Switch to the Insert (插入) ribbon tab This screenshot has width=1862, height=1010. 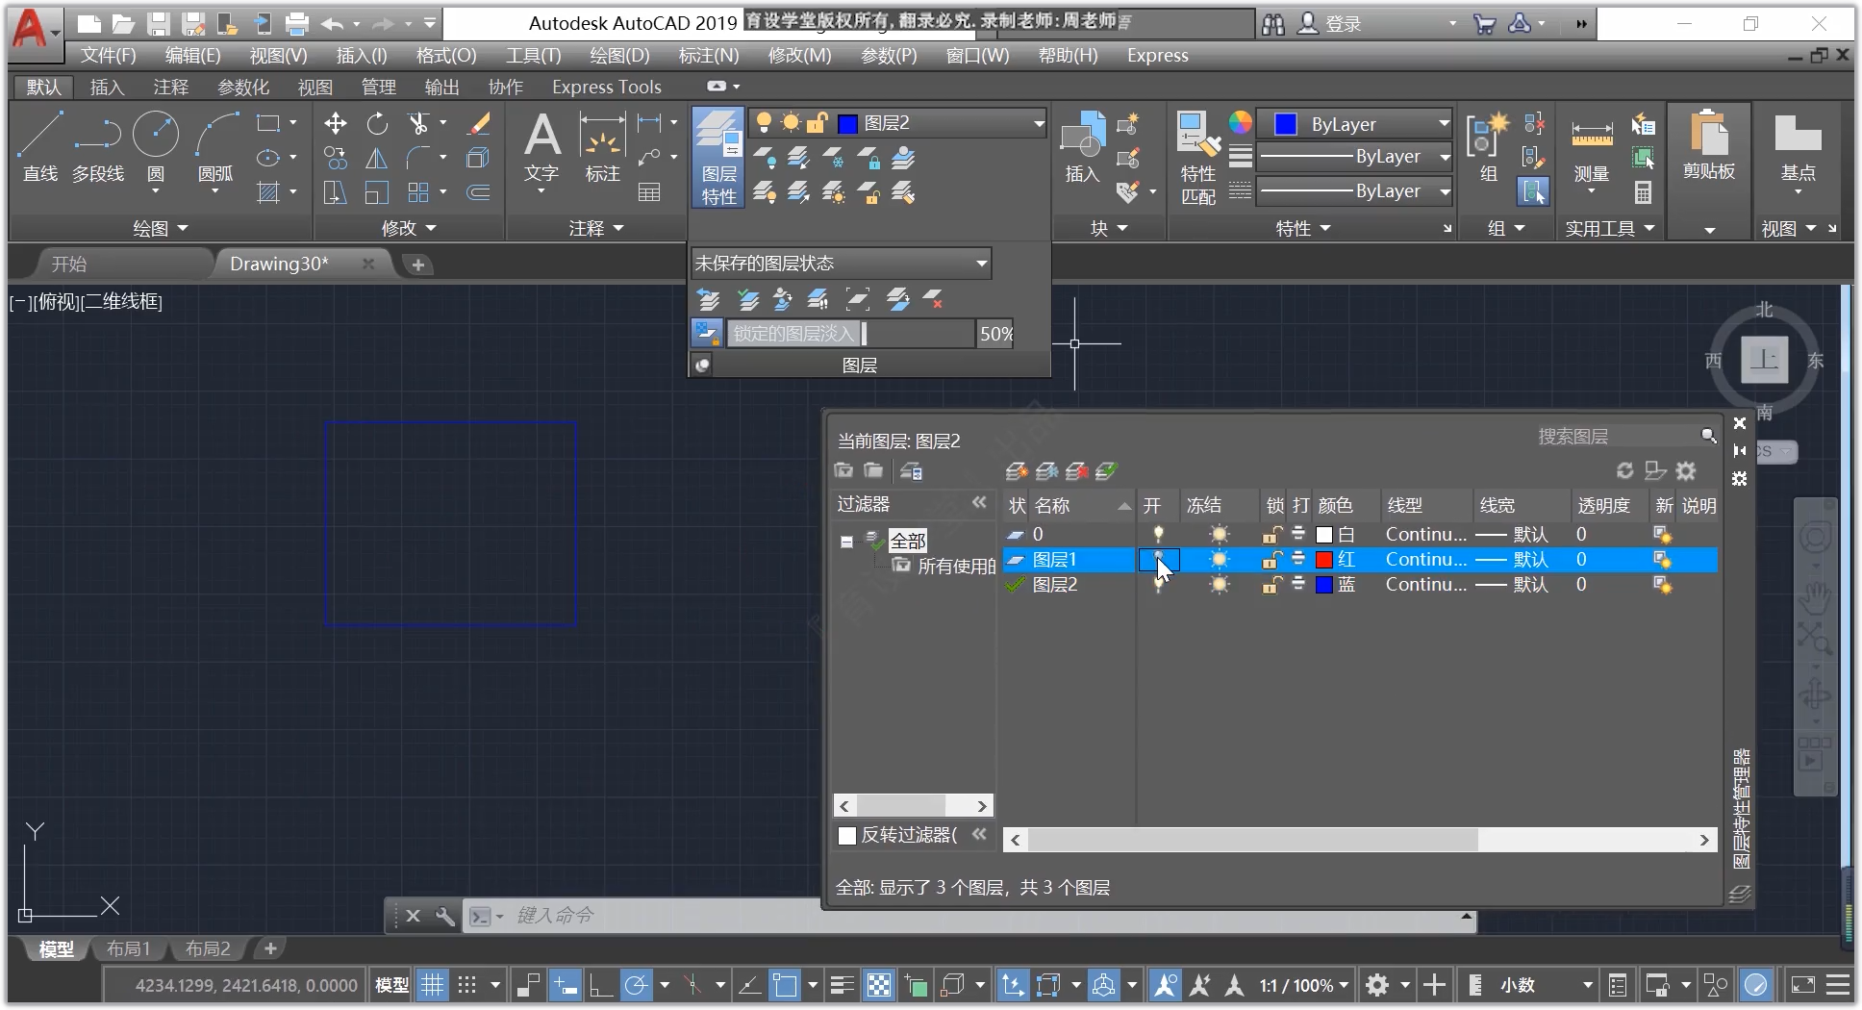107,88
